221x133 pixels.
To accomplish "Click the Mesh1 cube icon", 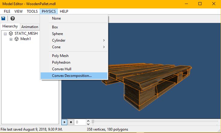I will (x=17, y=39).
